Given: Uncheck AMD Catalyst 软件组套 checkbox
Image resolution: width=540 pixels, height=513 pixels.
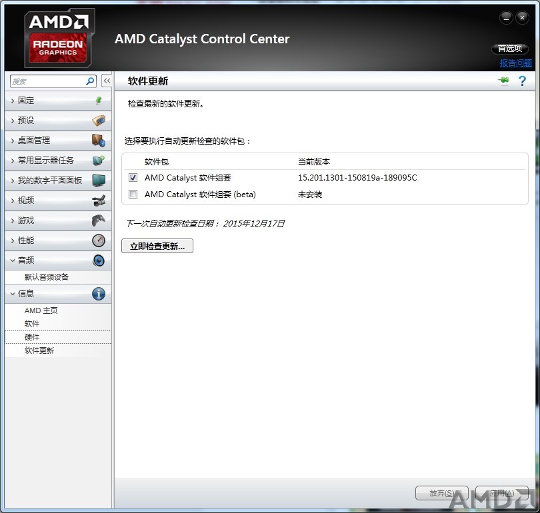Looking at the screenshot, I should click(x=133, y=177).
